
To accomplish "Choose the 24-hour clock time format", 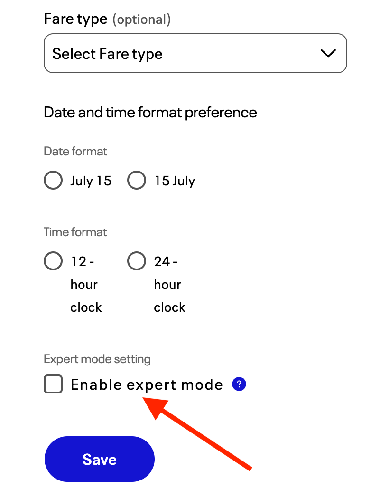I will tap(137, 261).
